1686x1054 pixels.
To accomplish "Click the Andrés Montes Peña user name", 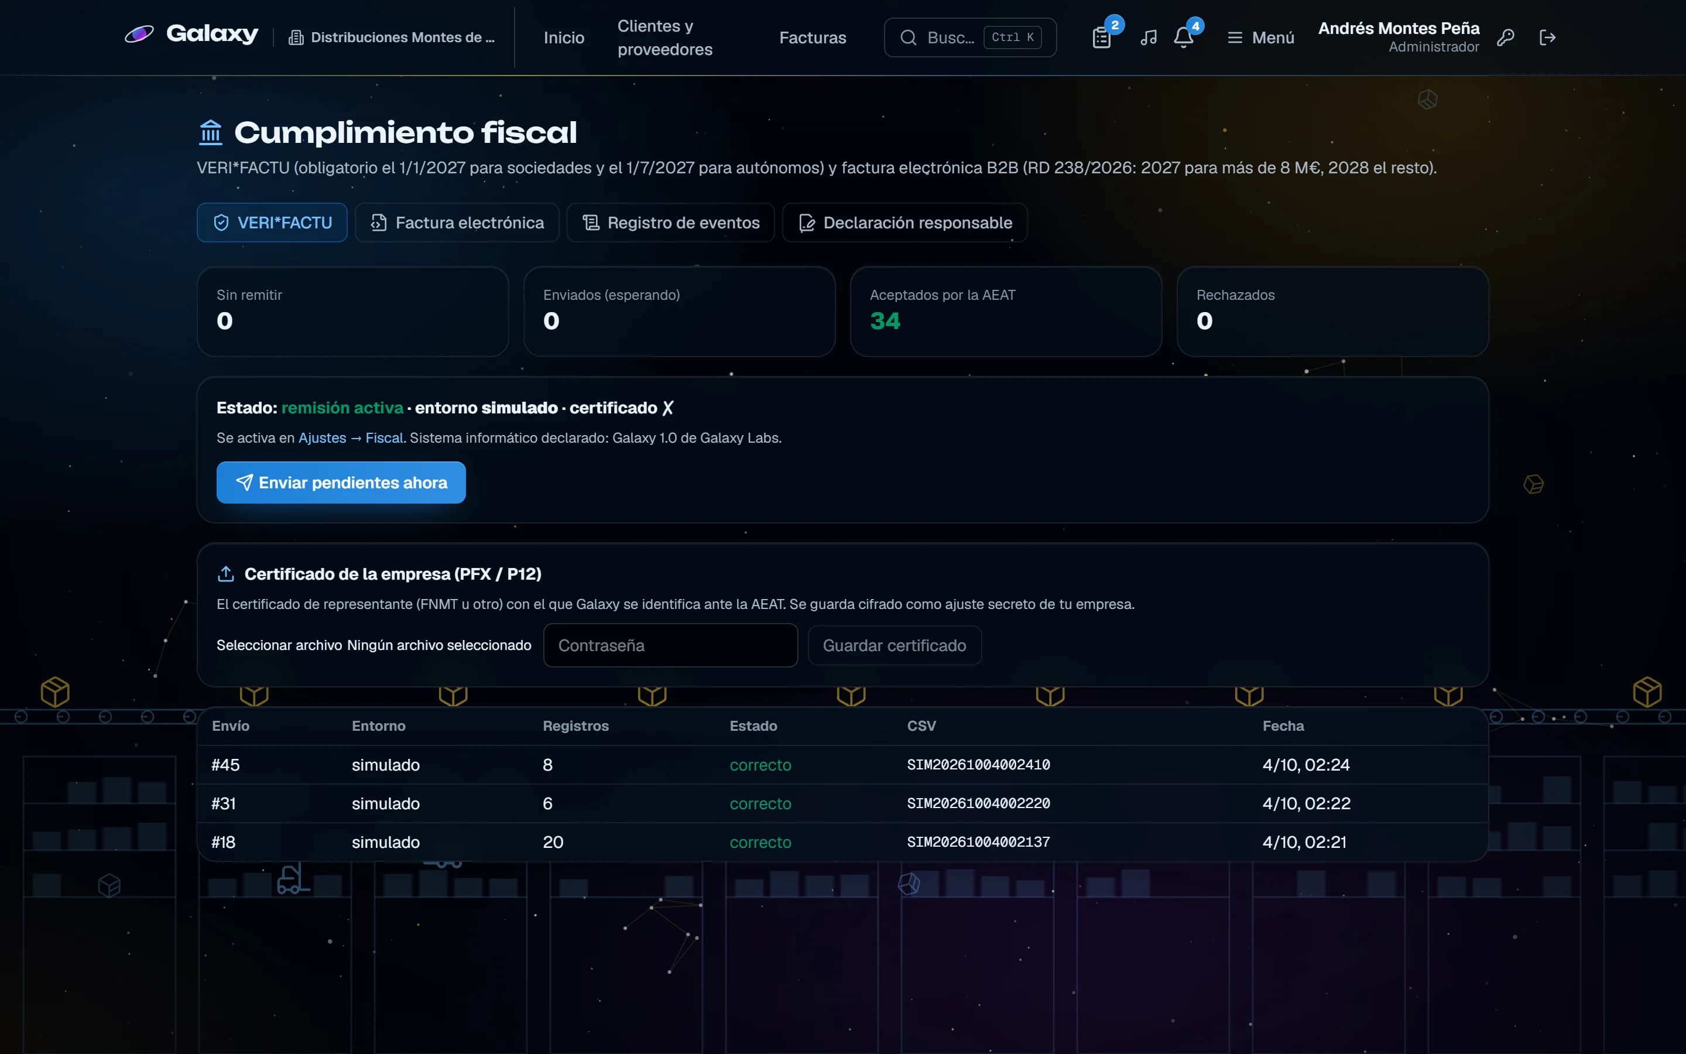I will tap(1398, 29).
